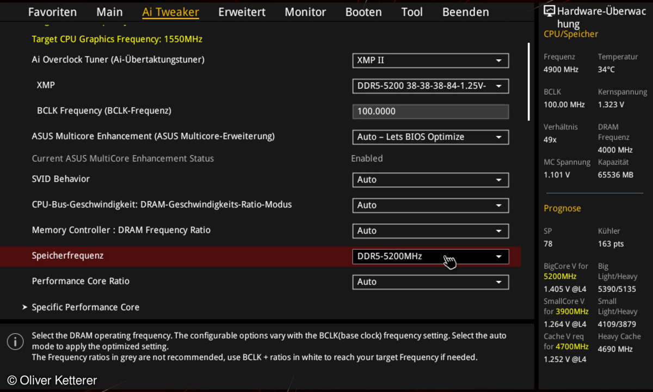Click the Hardware-Überwachung monitor icon
Screen dimensions: 653x392
(550, 11)
